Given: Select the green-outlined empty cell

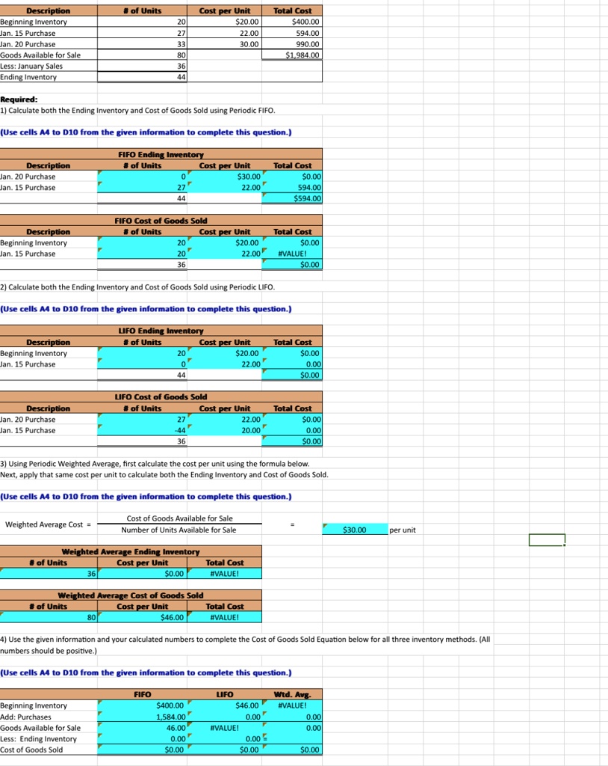Looking at the screenshot, I should (x=545, y=540).
